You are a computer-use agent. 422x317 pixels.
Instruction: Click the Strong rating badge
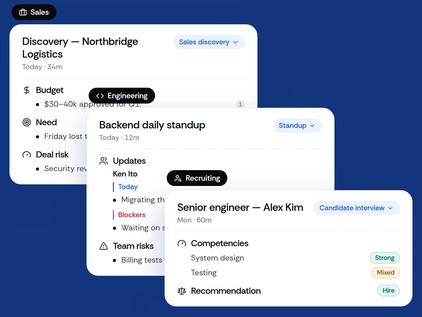[385, 258]
